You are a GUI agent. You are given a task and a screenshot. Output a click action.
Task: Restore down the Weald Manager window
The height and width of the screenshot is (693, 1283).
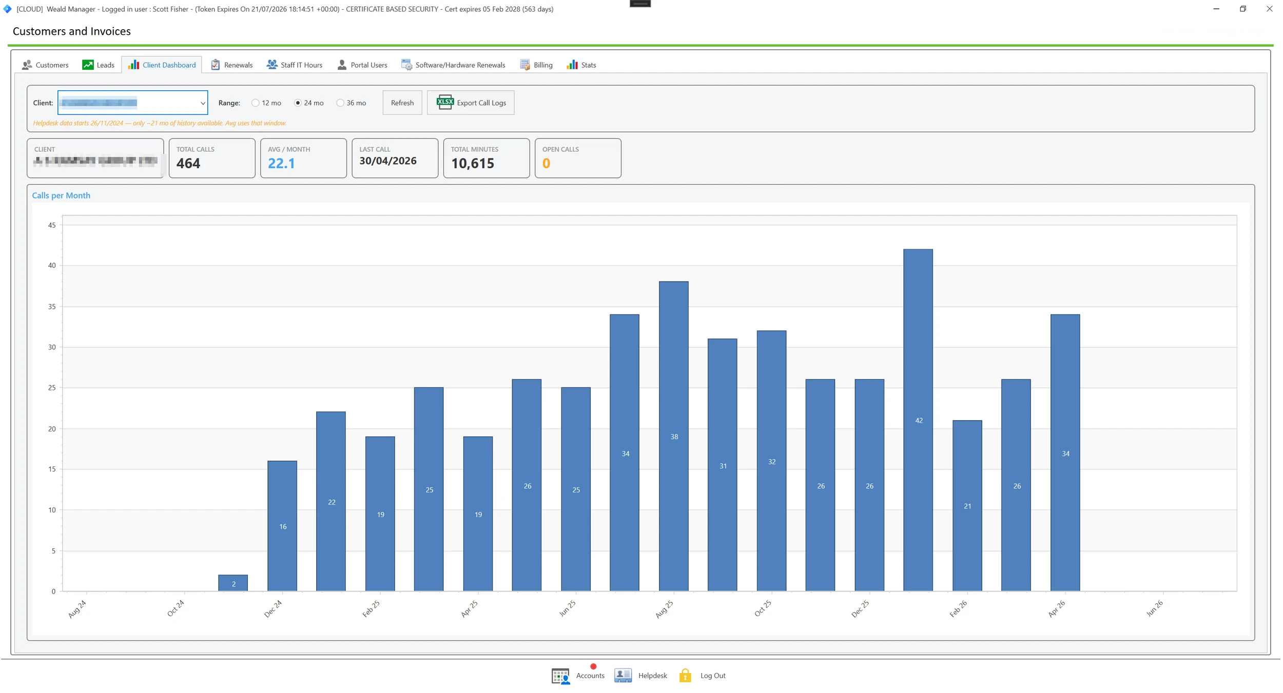tap(1243, 9)
